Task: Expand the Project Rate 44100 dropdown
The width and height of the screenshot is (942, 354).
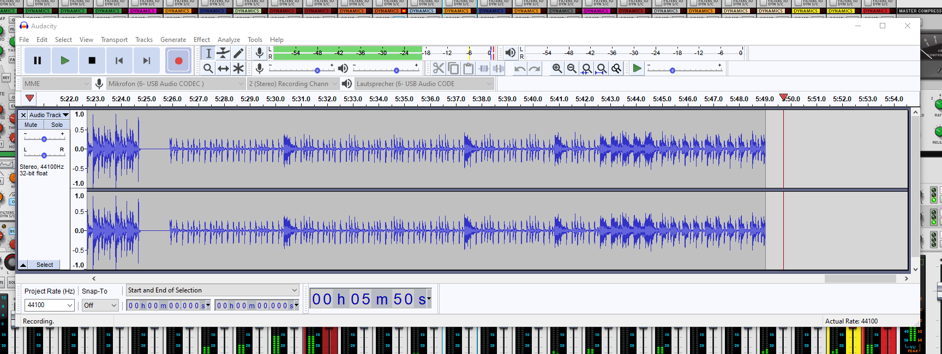Action: tap(70, 305)
